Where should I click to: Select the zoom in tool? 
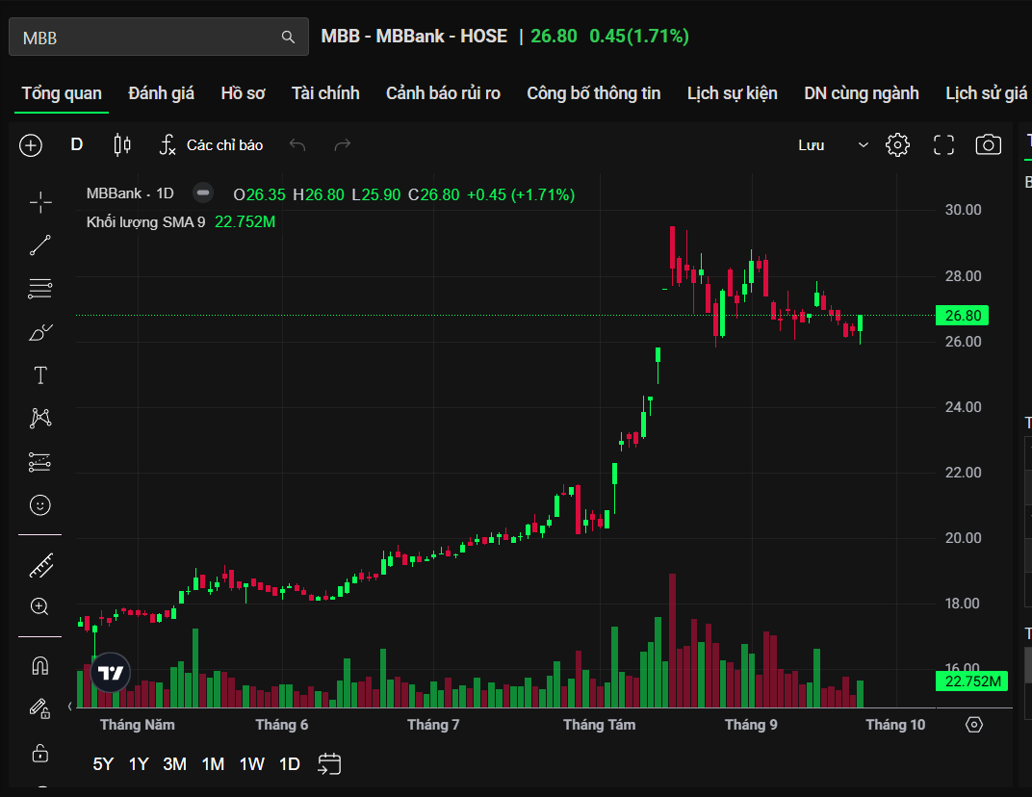pos(39,606)
